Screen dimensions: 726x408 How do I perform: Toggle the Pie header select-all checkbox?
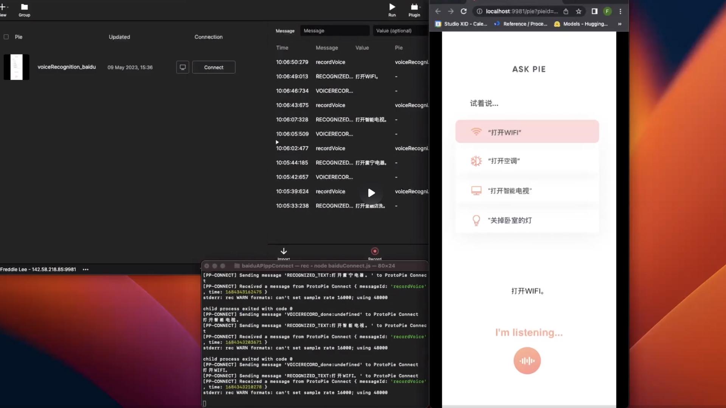[x=6, y=37]
